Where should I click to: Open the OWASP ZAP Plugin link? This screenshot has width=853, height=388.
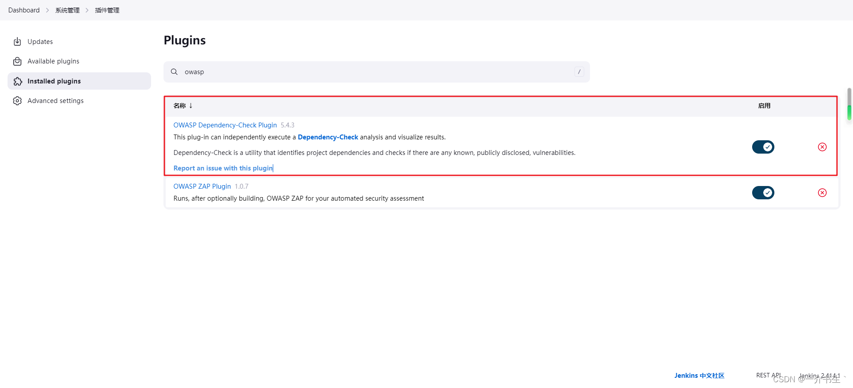(x=202, y=186)
